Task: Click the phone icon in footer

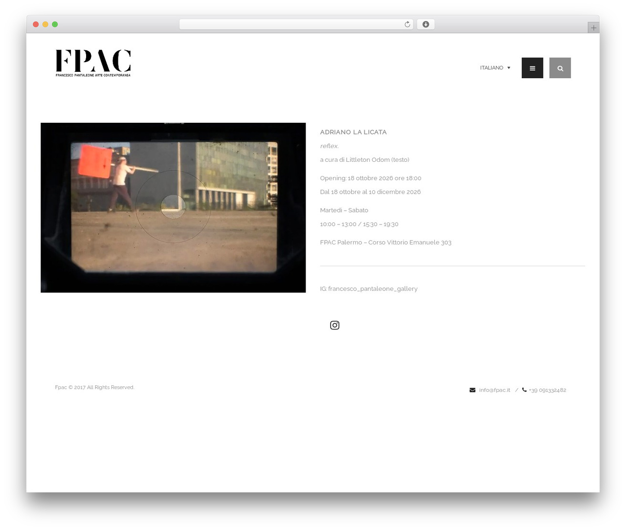Action: [x=524, y=390]
